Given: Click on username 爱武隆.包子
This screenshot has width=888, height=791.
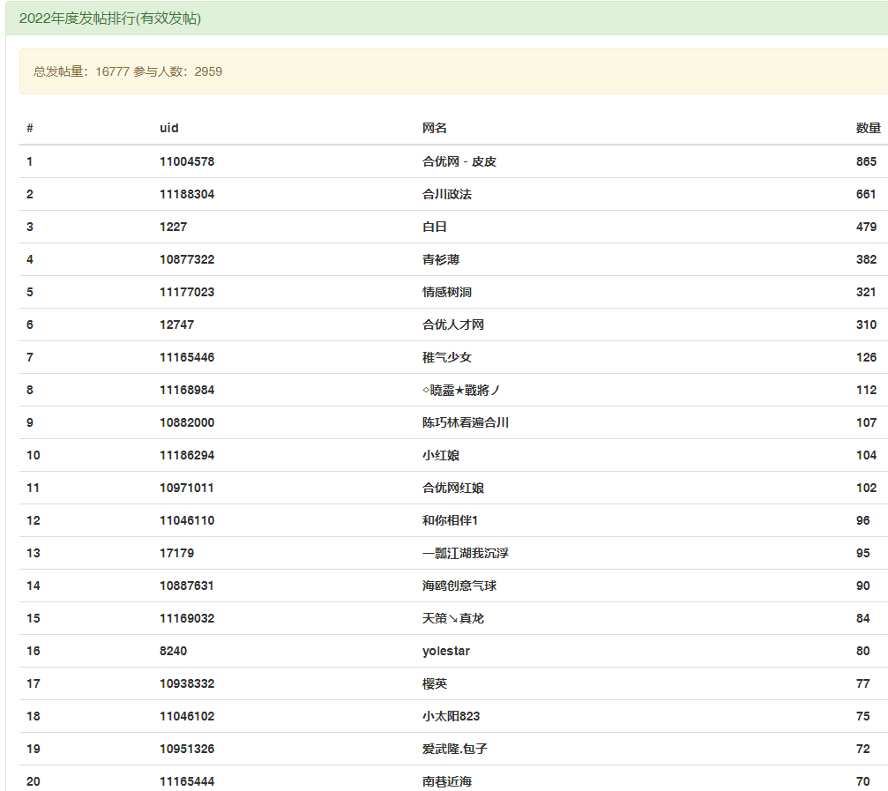Looking at the screenshot, I should [x=455, y=749].
